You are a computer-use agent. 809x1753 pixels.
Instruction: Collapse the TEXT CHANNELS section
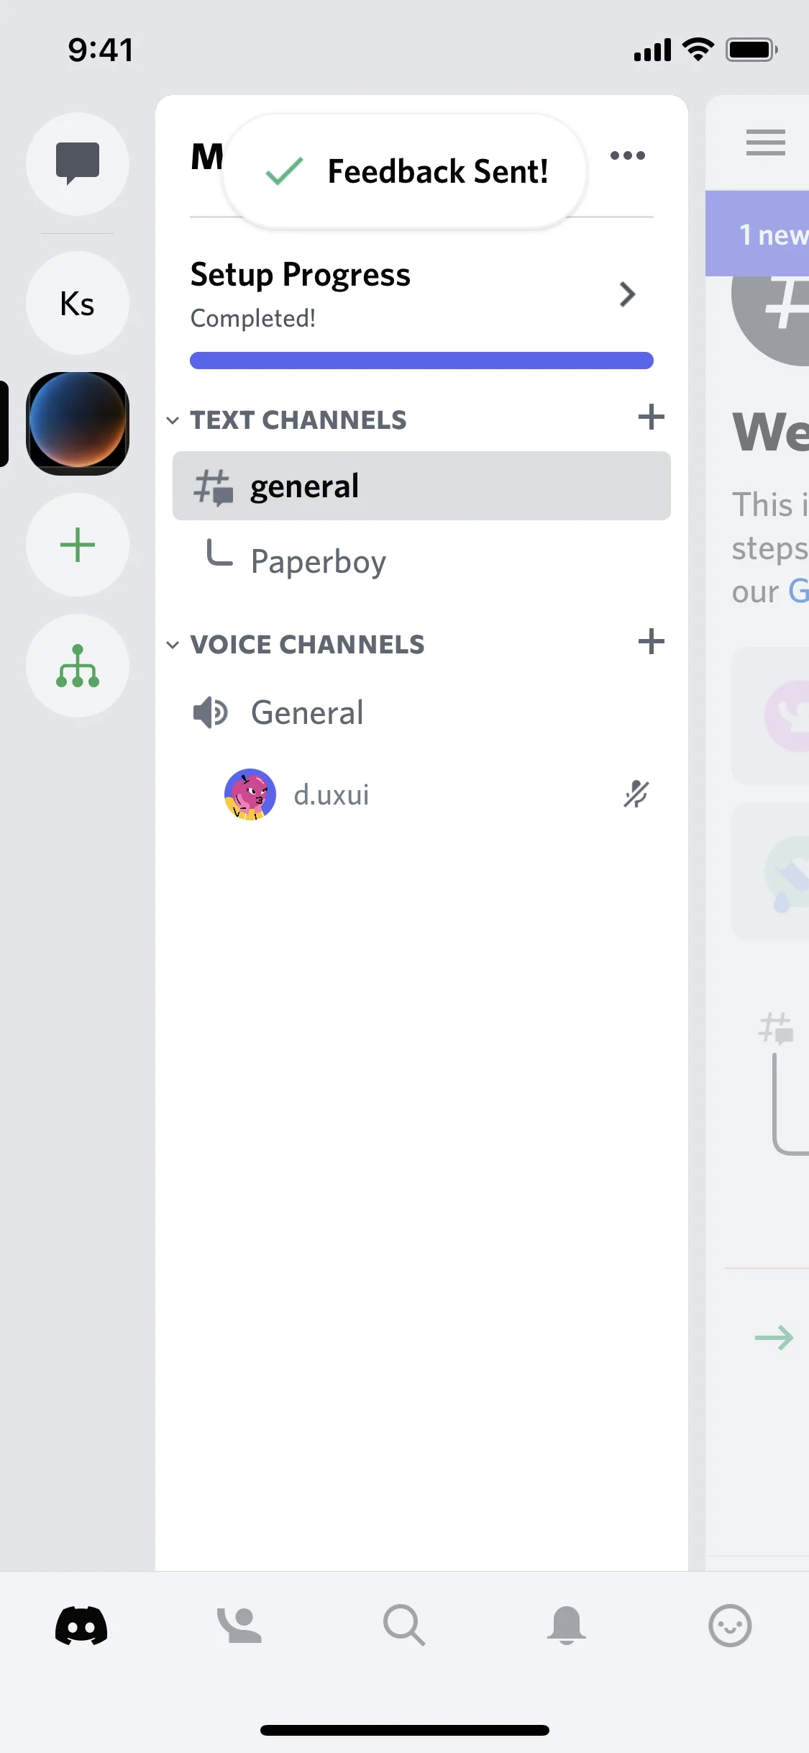tap(173, 420)
